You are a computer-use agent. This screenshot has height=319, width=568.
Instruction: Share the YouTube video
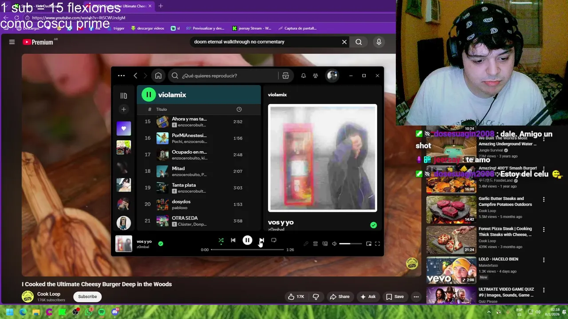click(339, 297)
